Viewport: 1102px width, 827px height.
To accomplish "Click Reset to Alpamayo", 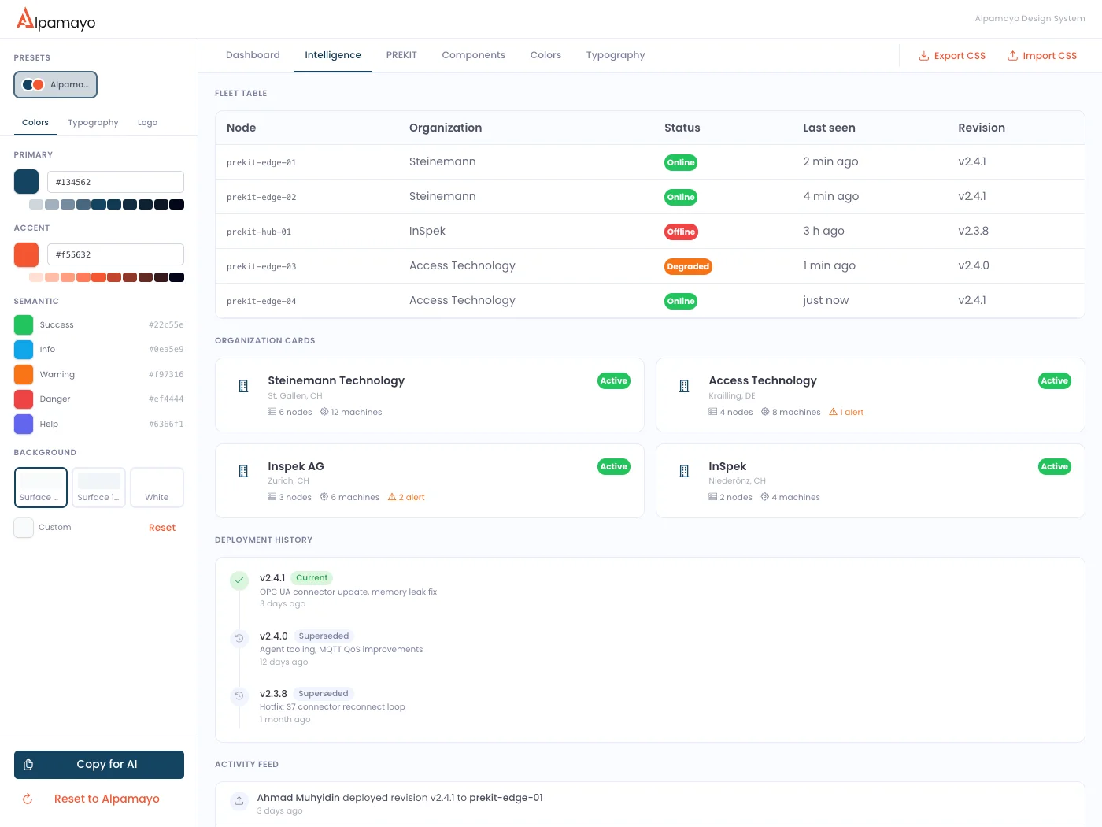I will pyautogui.click(x=99, y=799).
